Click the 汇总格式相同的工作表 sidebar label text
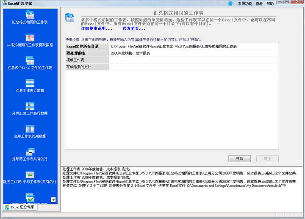Image resolution: width=305 pixels, height=219 pixels. pos(30,22)
